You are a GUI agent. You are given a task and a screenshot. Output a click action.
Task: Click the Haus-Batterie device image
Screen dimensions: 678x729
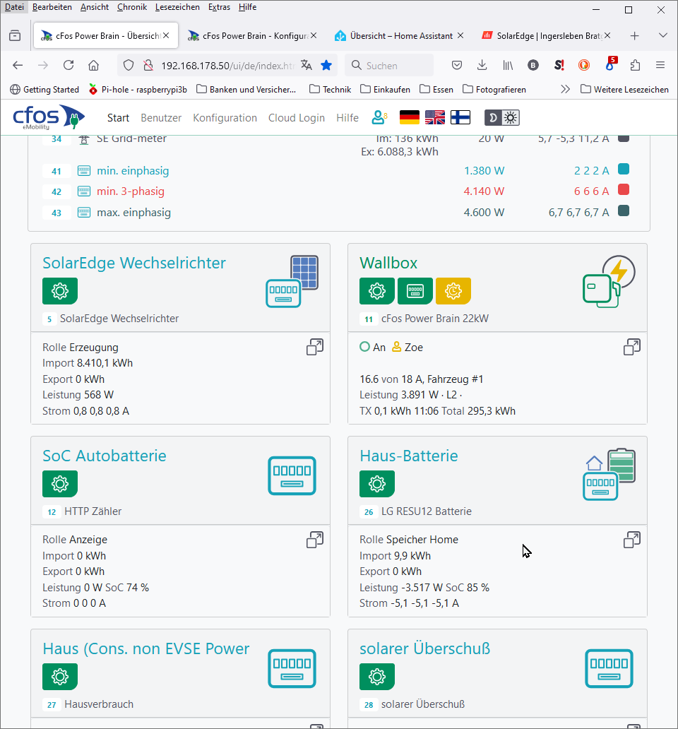click(609, 474)
